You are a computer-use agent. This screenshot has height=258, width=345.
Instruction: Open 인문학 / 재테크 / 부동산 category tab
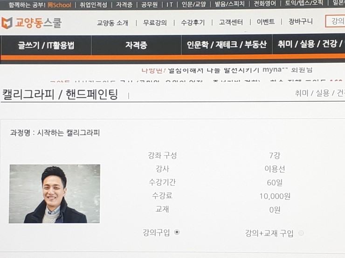point(227,45)
